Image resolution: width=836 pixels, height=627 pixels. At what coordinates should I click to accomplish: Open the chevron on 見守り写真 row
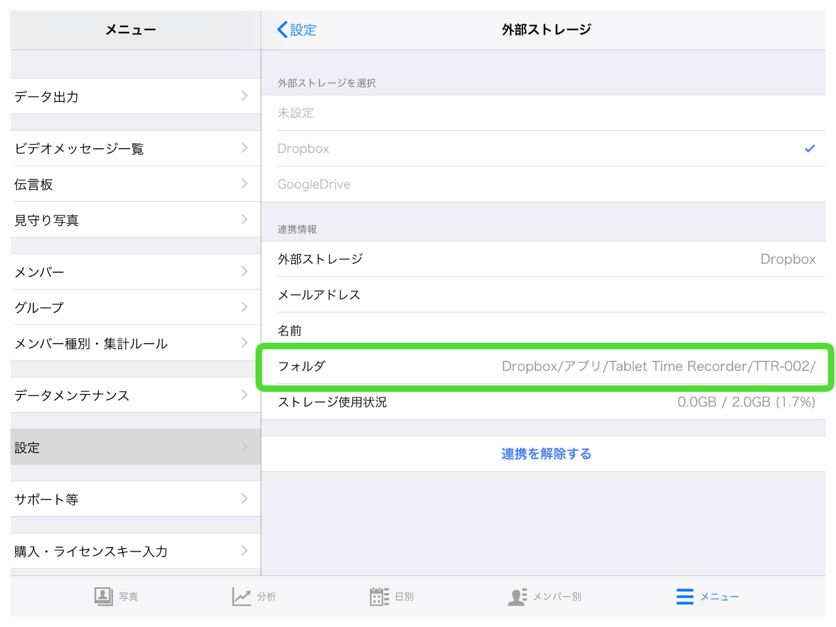click(245, 219)
